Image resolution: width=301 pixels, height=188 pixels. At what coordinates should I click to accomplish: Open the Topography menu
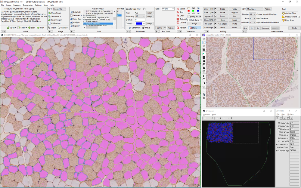tap(28, 5)
